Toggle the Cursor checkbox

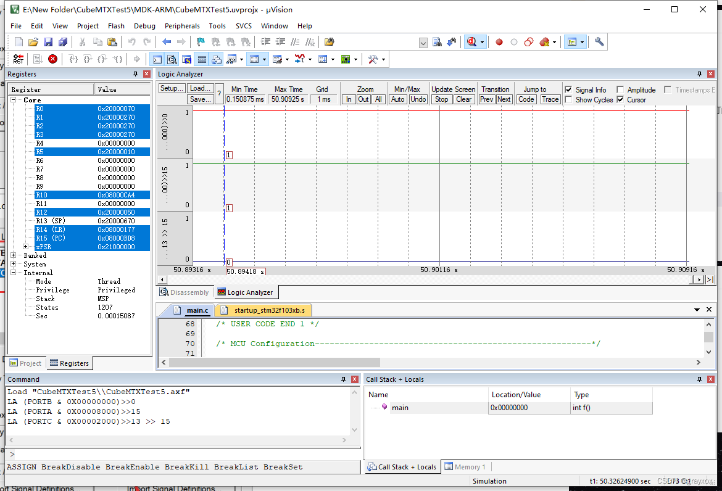[620, 100]
